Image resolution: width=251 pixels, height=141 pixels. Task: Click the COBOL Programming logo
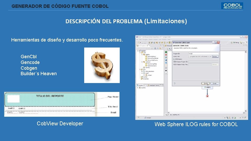click(x=232, y=6)
